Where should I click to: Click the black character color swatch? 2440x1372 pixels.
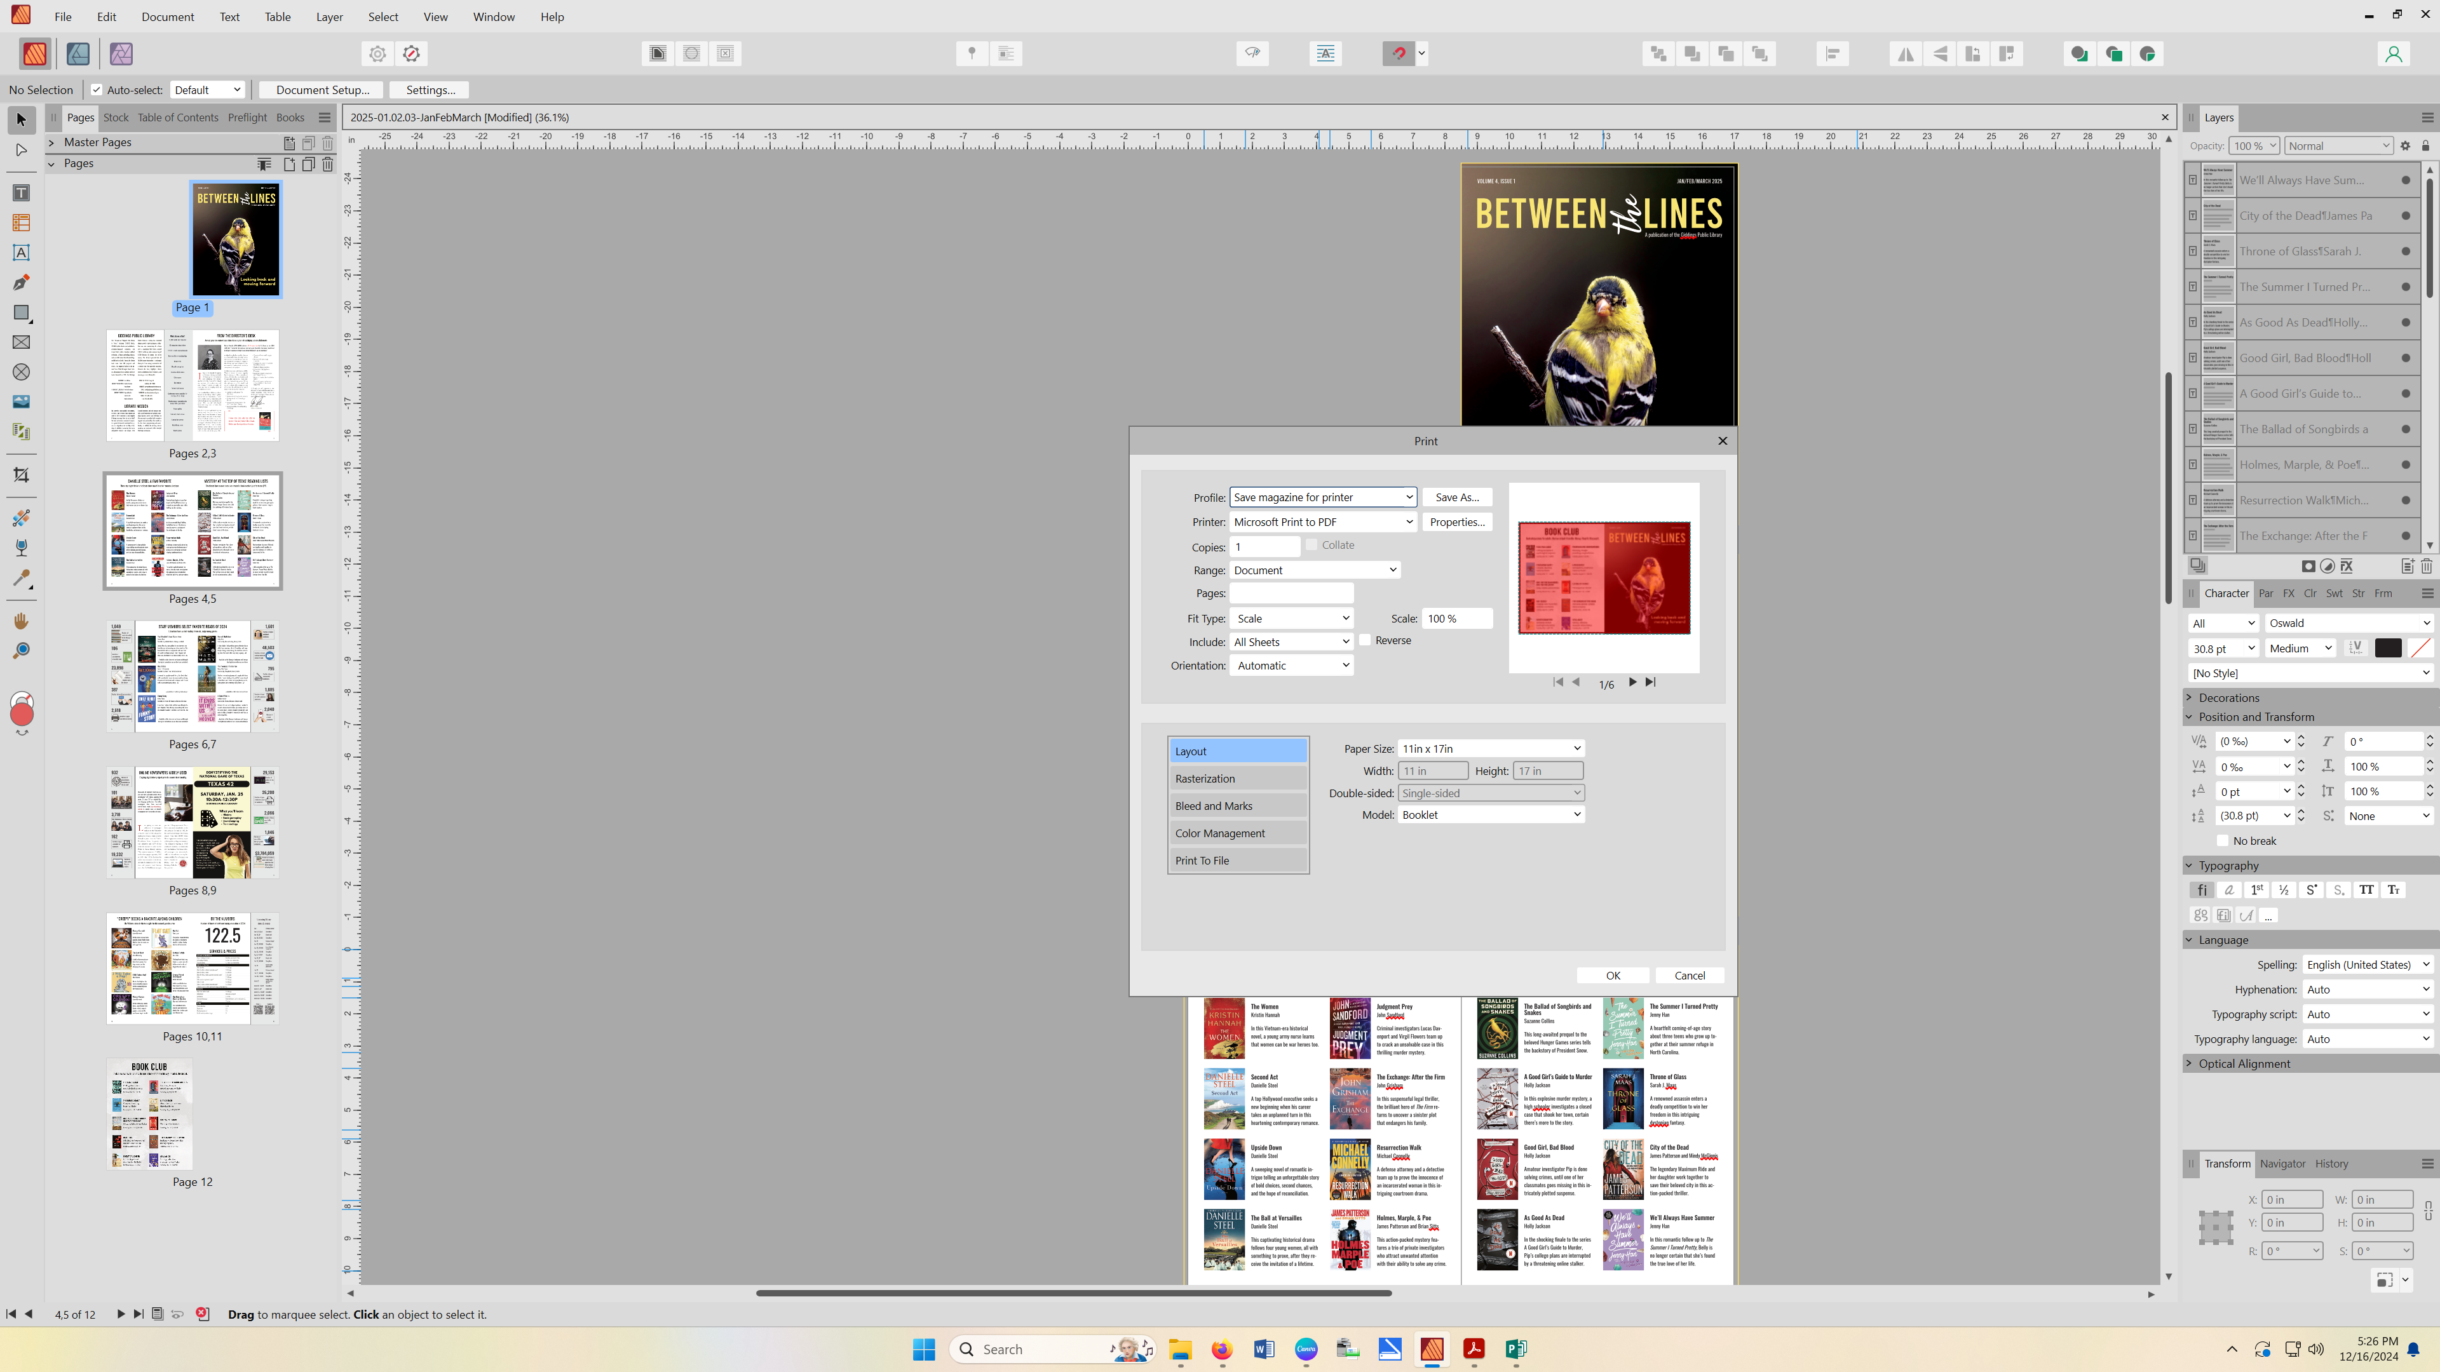coord(2388,649)
